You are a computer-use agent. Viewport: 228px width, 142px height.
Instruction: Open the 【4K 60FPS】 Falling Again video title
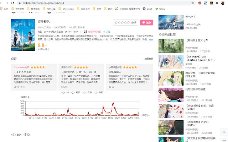click(x=200, y=58)
